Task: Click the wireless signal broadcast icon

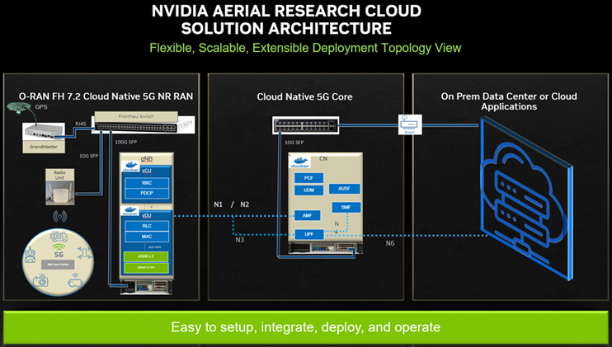Action: 59,218
